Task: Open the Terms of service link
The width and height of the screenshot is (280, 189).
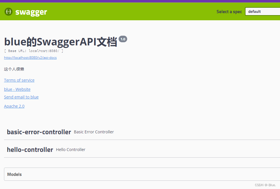Action: click(x=19, y=80)
